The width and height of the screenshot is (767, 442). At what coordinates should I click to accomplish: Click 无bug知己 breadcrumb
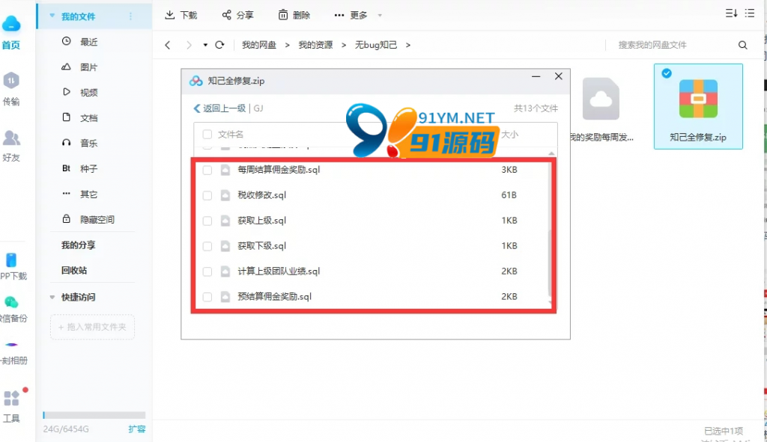(x=376, y=45)
